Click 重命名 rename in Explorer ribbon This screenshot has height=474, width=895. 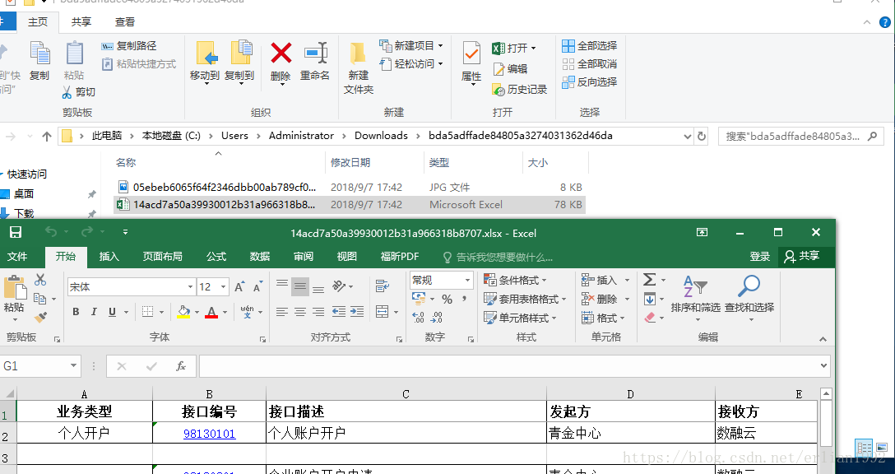point(315,61)
